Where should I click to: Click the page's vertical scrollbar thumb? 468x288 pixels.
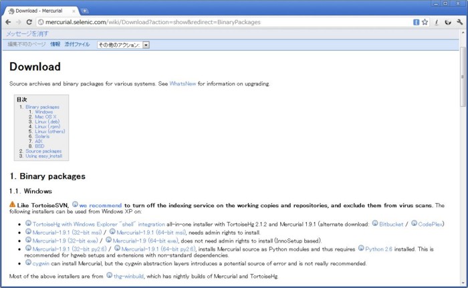pos(463,77)
